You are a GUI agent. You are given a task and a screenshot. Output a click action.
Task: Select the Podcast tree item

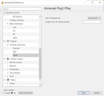coord(16,48)
